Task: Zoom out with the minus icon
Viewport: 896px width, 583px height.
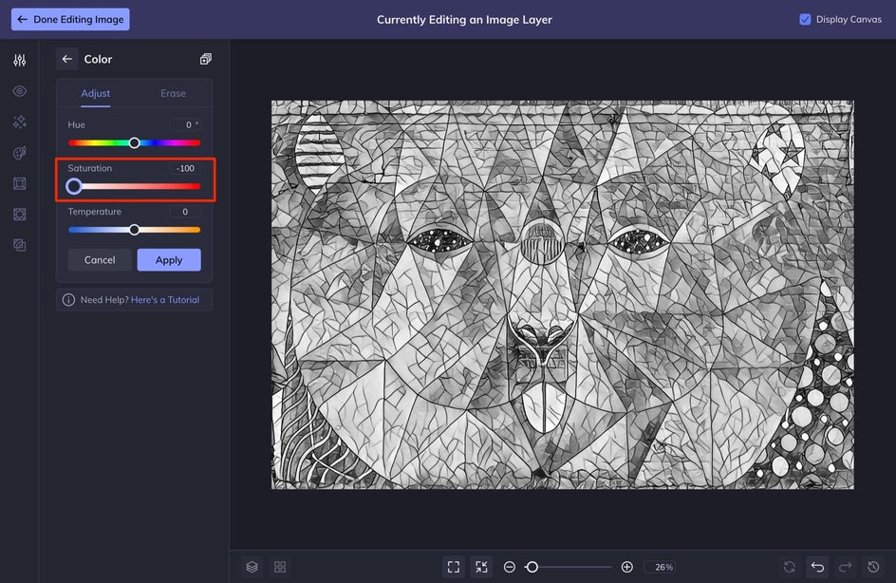Action: [510, 567]
